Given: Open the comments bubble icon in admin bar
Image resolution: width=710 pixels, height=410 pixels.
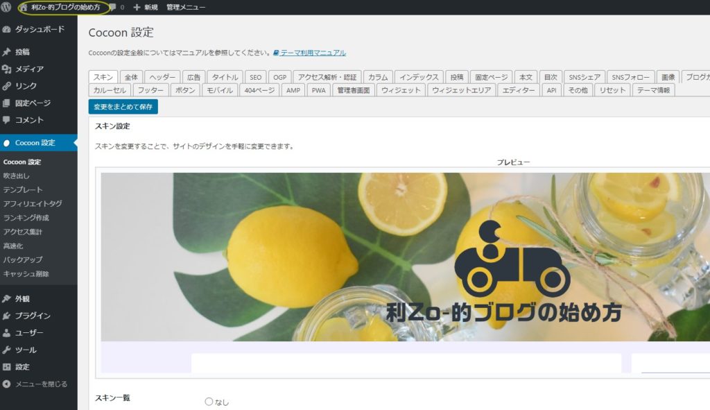Looking at the screenshot, I should click(112, 8).
